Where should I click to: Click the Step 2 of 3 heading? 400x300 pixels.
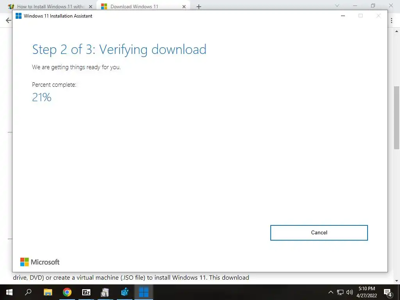pyautogui.click(x=119, y=50)
